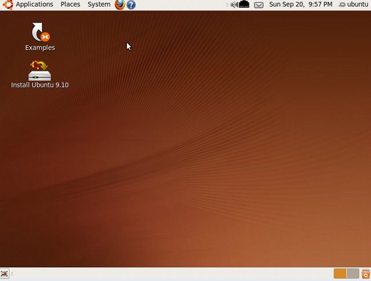
Task: Open the ubuntu user switcher menu
Action: pyautogui.click(x=354, y=4)
